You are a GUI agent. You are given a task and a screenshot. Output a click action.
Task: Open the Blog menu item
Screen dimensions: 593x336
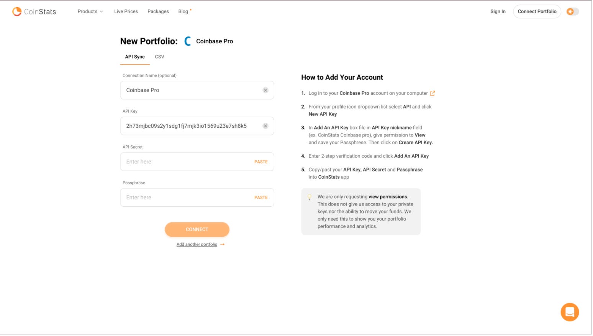coord(183,12)
